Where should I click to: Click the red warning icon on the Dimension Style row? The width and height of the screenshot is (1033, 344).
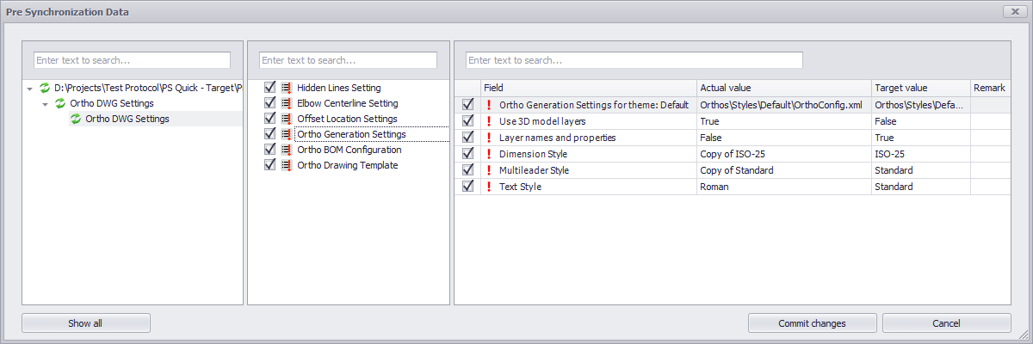point(489,154)
